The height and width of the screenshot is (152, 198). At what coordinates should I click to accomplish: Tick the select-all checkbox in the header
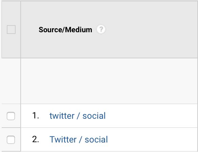[11, 30]
